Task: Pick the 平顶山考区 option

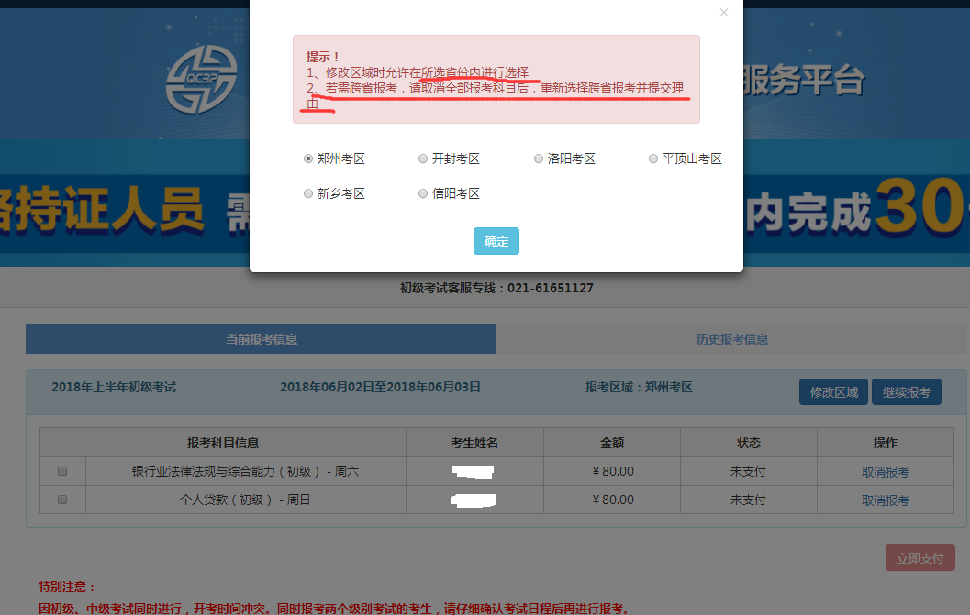Action: [x=652, y=158]
